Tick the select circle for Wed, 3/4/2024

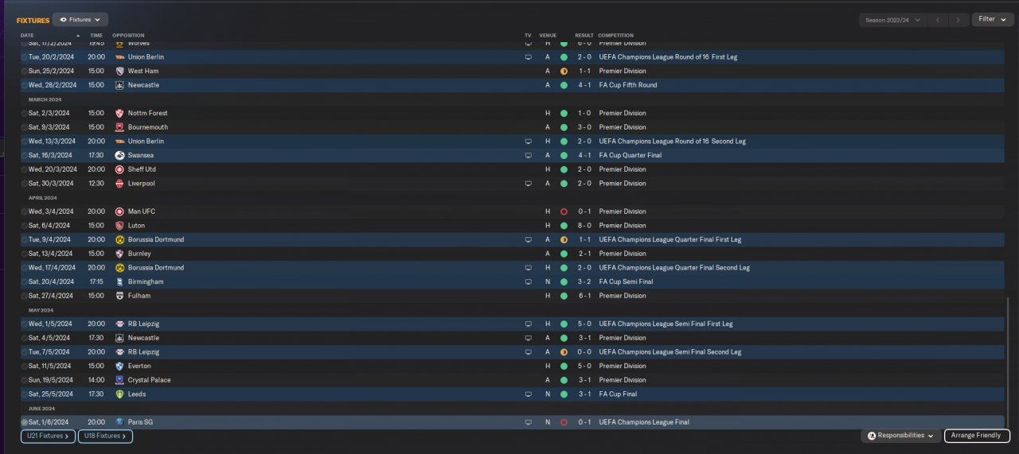[x=25, y=211]
